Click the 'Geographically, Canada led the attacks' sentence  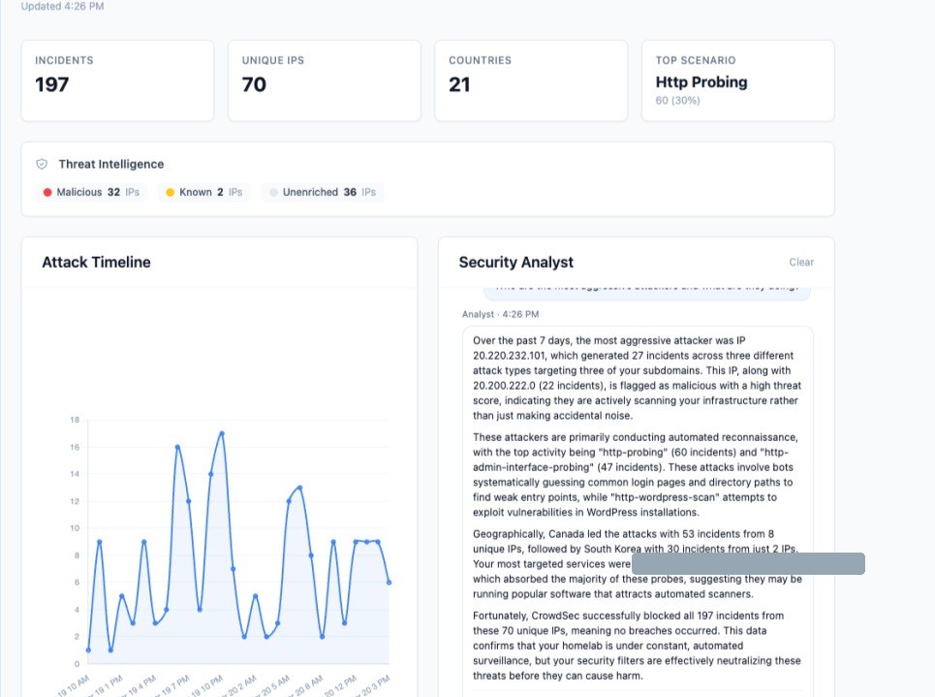pos(635,541)
